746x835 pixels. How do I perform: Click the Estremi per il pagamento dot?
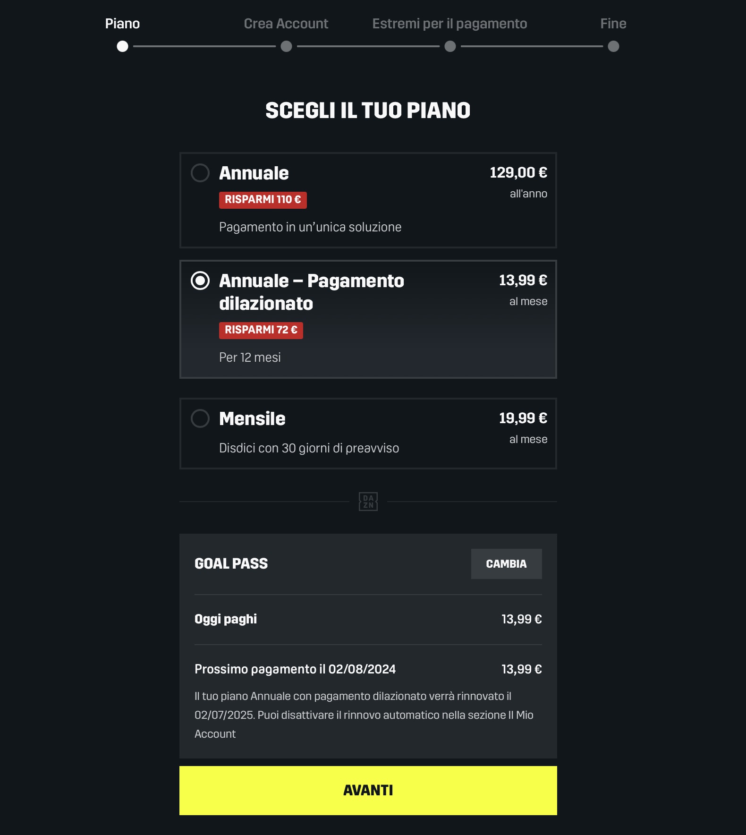[x=450, y=46]
